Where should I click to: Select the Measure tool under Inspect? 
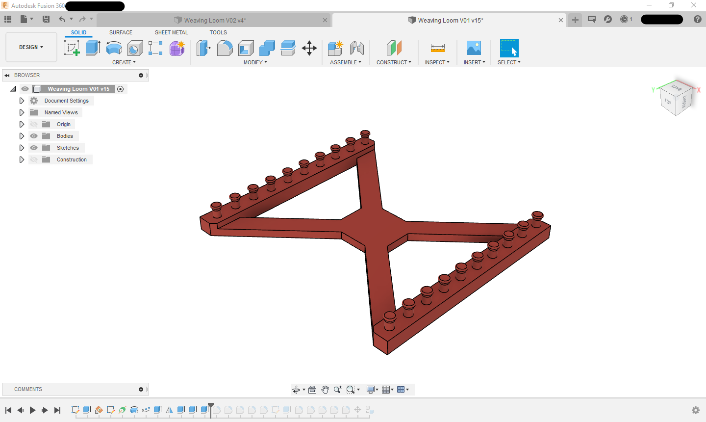pyautogui.click(x=437, y=48)
